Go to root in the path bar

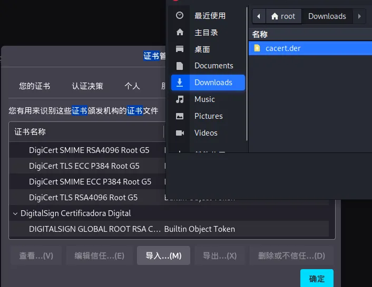283,16
